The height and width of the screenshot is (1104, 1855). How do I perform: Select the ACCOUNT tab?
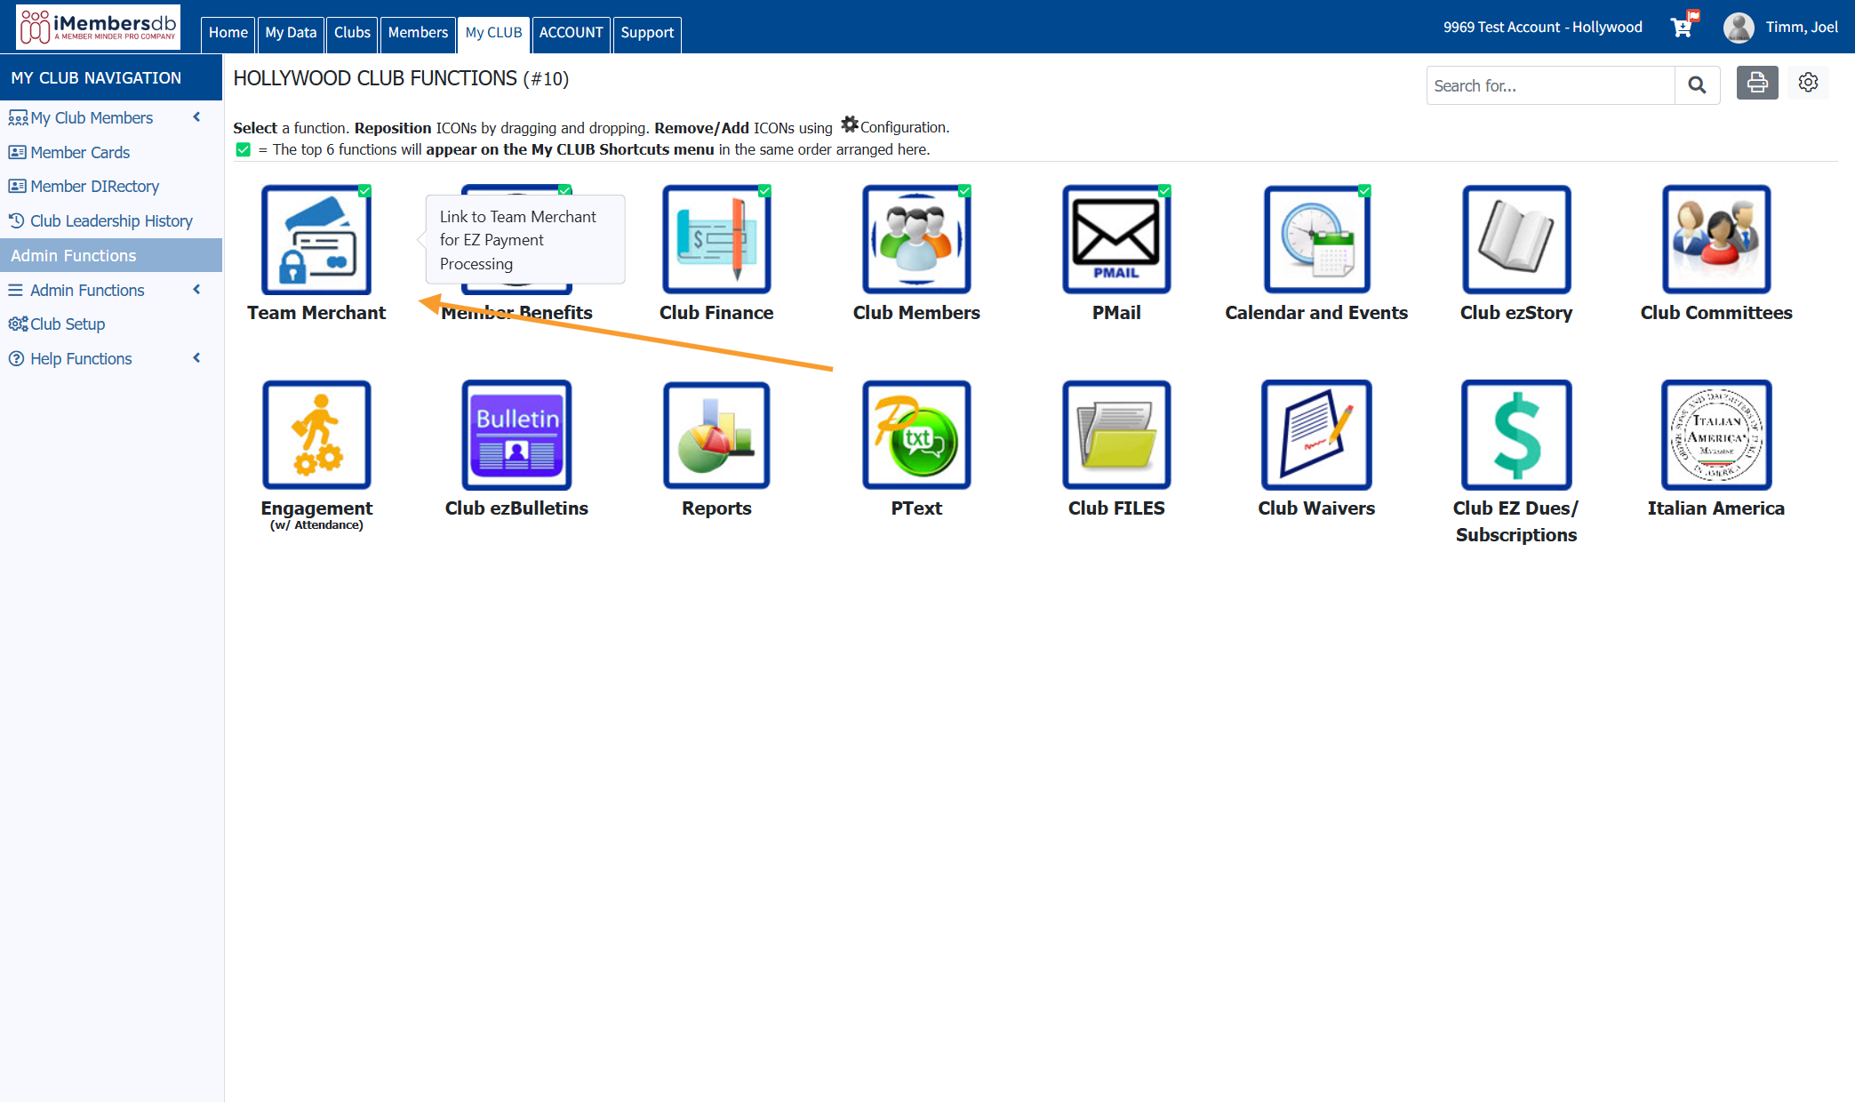pyautogui.click(x=571, y=34)
